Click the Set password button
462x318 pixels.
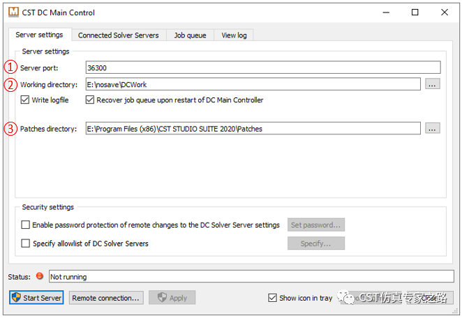(316, 225)
